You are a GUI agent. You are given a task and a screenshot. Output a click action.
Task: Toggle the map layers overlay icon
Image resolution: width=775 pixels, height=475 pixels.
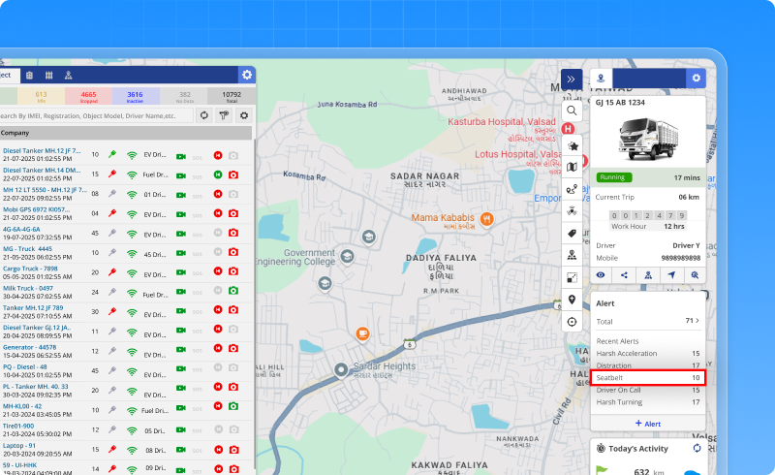coord(573,277)
